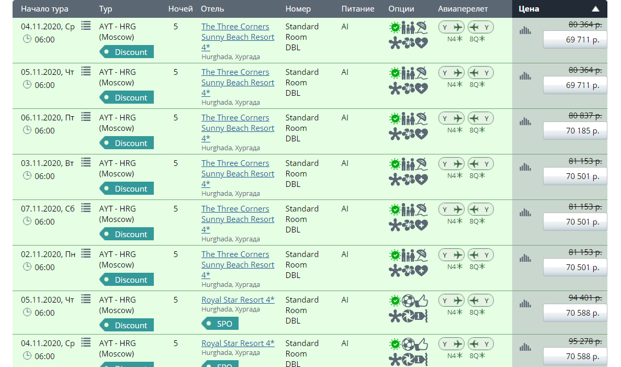Screen dimensions: 621x367
Task: Click price button 70 588 р. for 05.11.2020 Royal Star
Action: [x=574, y=313]
